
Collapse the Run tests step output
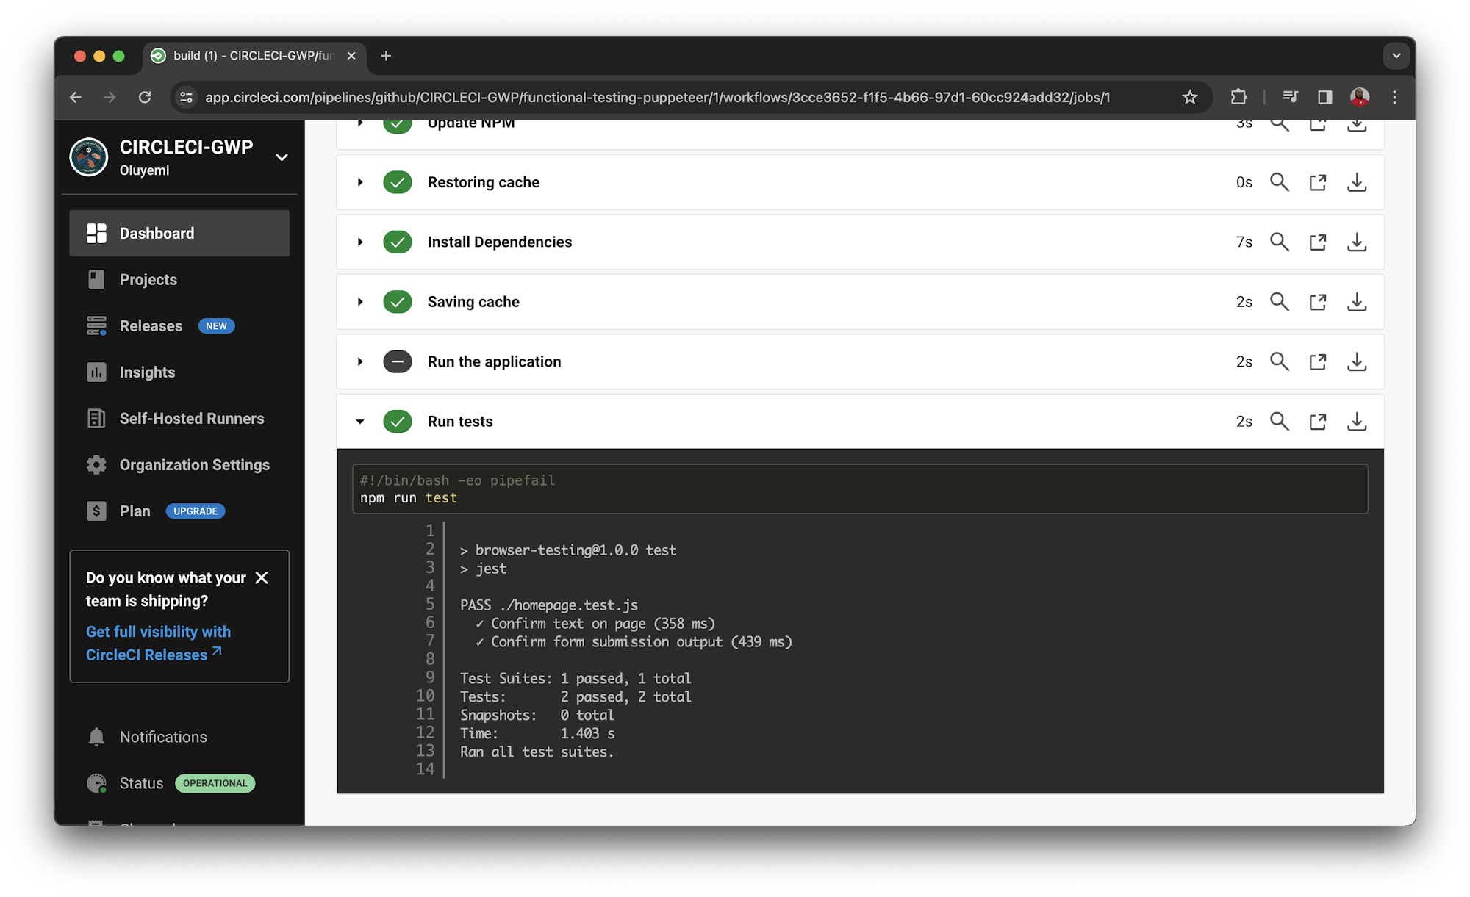click(360, 421)
